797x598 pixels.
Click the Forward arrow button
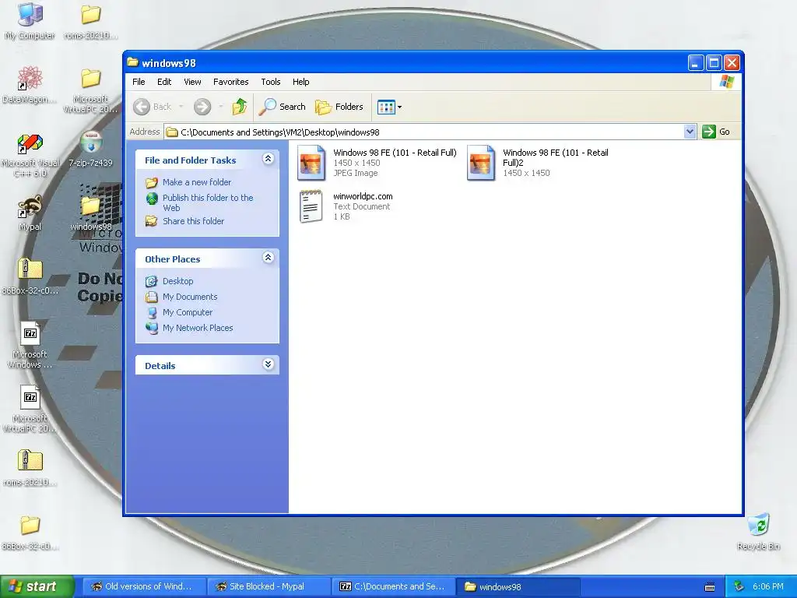[202, 107]
